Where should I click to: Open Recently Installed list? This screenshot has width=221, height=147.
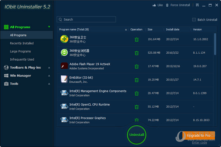[x=22, y=43]
